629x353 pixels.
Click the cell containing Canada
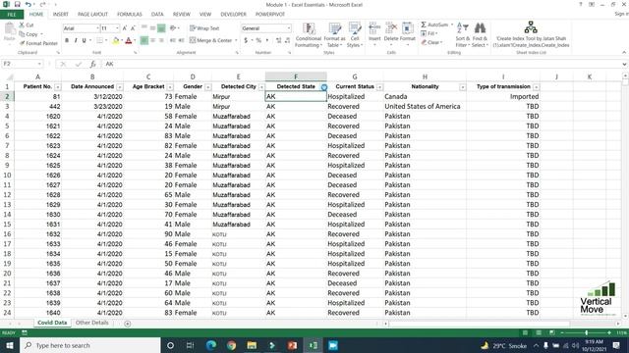click(x=425, y=96)
